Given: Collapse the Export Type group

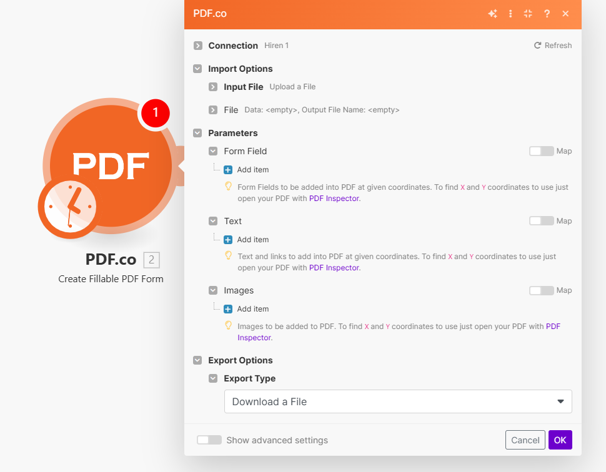Looking at the screenshot, I should (x=213, y=378).
